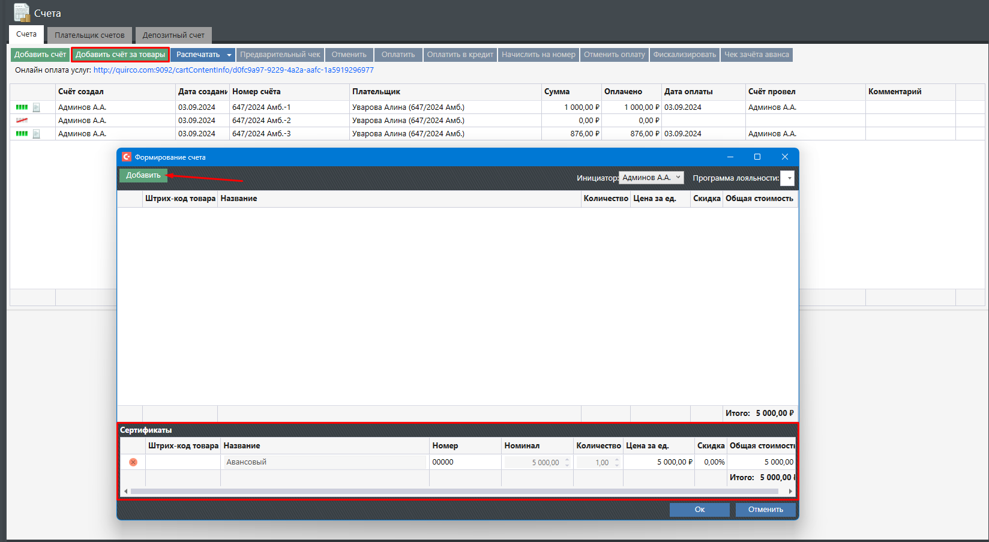Image resolution: width=989 pixels, height=542 pixels.
Task: Click the Формирование счета dialog logo icon
Action: click(127, 157)
